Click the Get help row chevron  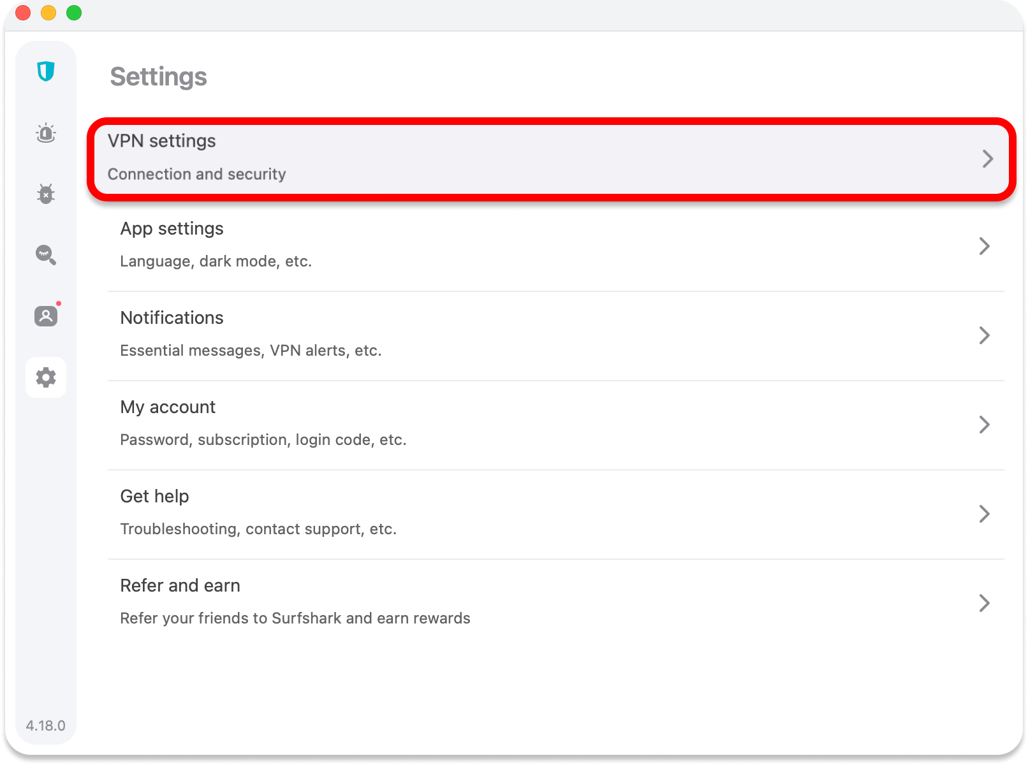point(984,514)
